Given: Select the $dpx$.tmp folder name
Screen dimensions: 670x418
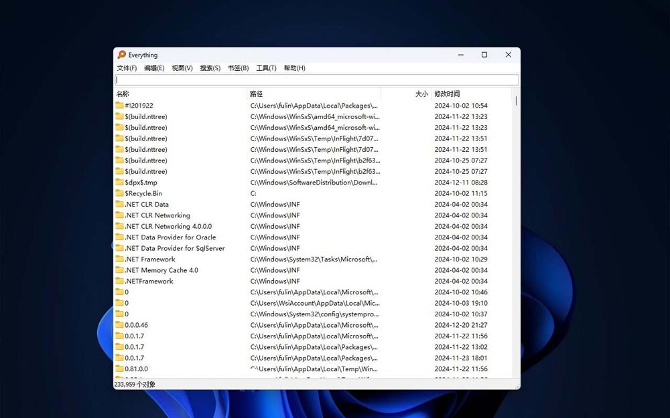Looking at the screenshot, I should 141,182.
